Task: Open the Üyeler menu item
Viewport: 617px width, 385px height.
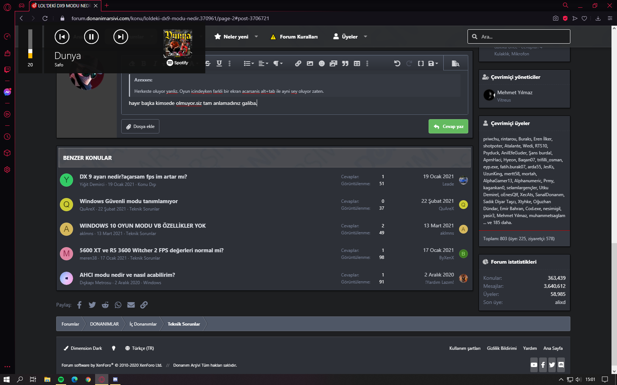Action: pyautogui.click(x=345, y=37)
